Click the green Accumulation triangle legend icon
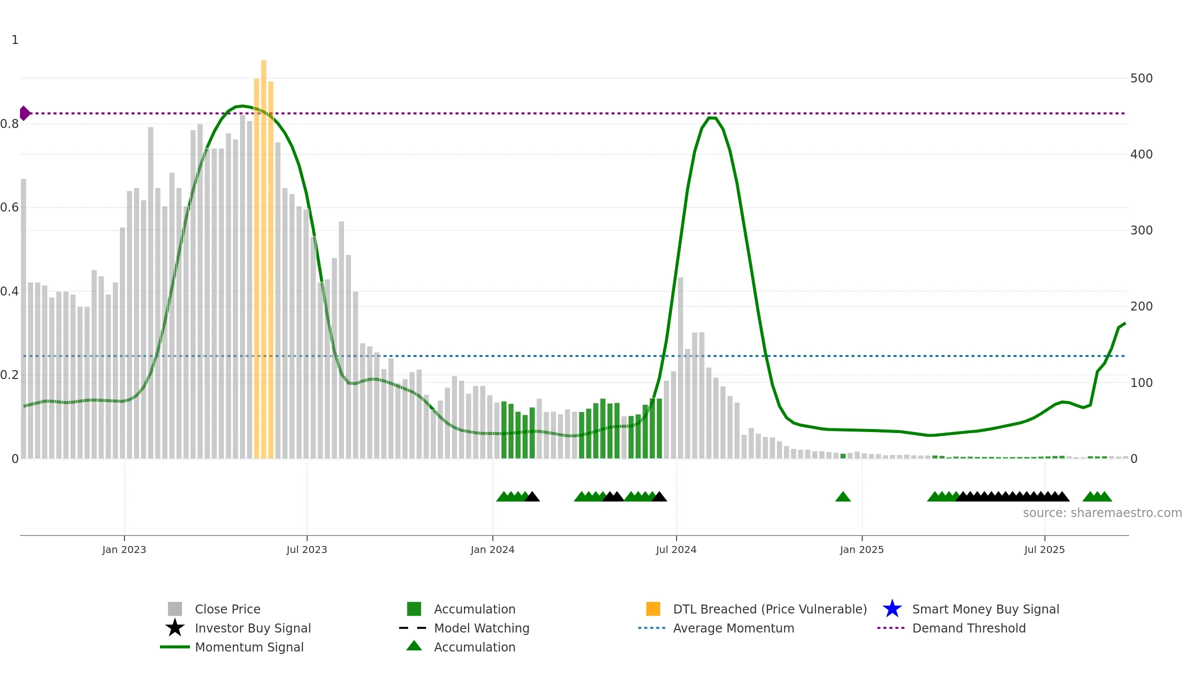This screenshot has height=675, width=1200. [414, 645]
